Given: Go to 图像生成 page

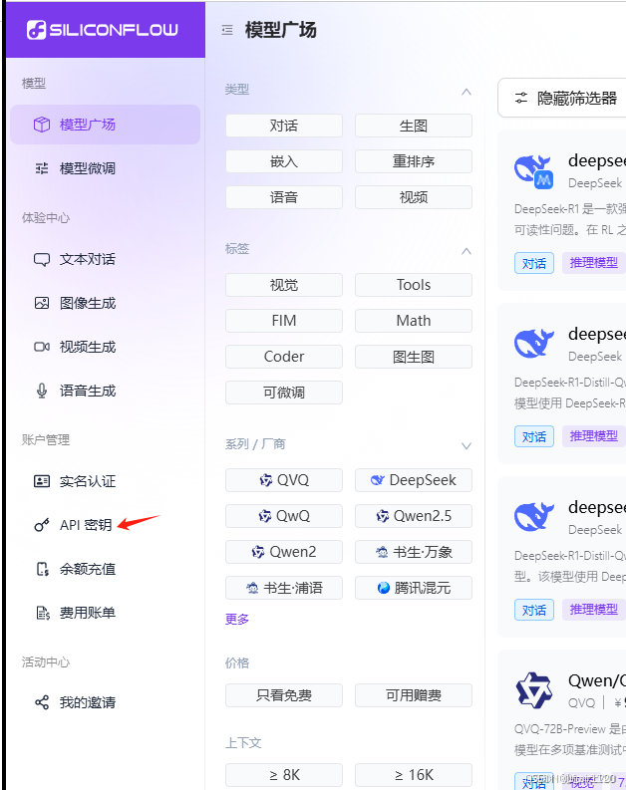Looking at the screenshot, I should click(105, 303).
